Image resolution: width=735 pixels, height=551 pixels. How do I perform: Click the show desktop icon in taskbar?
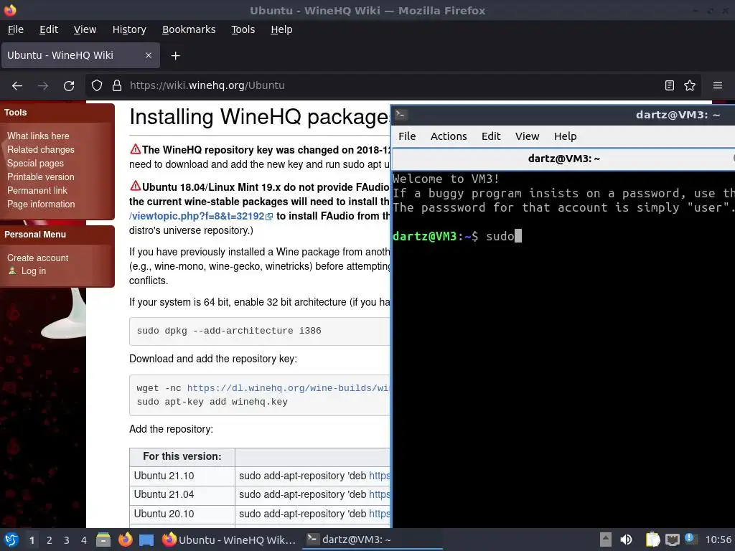point(146,540)
